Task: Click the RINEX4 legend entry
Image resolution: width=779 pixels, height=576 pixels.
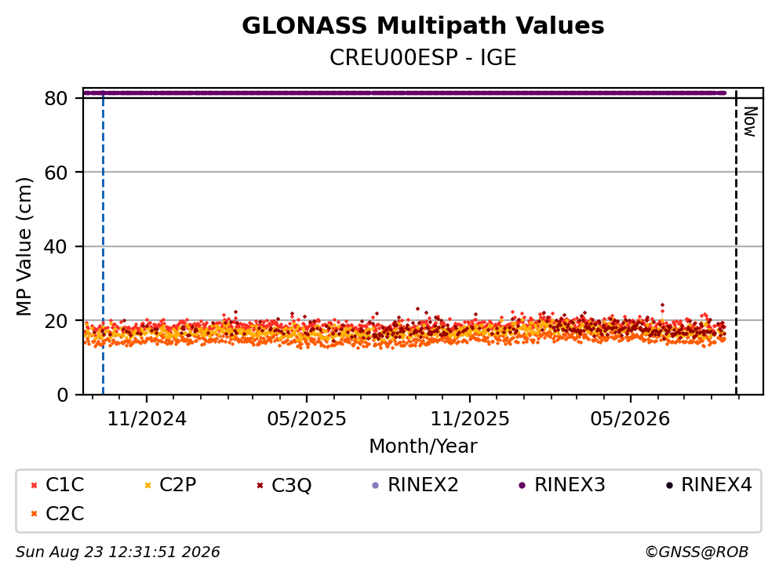Action: pyautogui.click(x=709, y=484)
